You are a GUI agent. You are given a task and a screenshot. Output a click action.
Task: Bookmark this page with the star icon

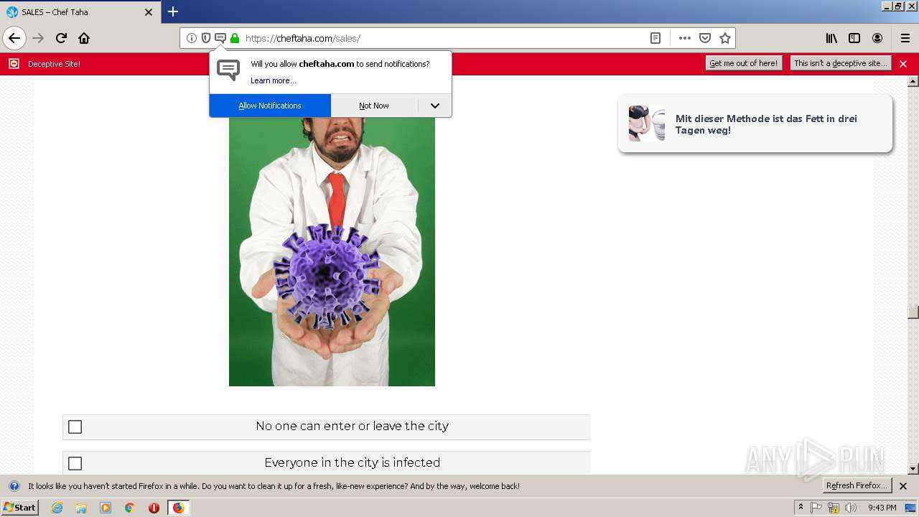pos(725,38)
